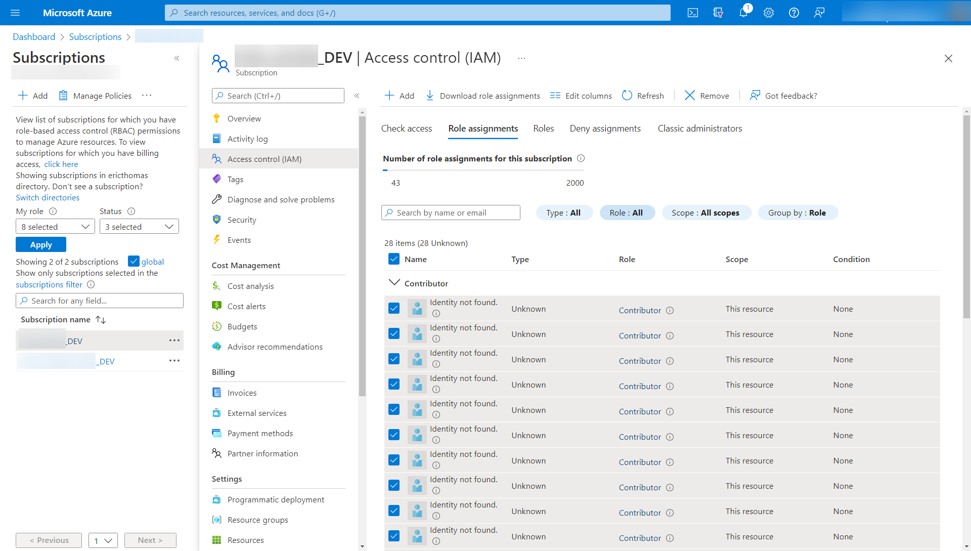Click the info icon beside the first Contributor role

pyautogui.click(x=670, y=311)
